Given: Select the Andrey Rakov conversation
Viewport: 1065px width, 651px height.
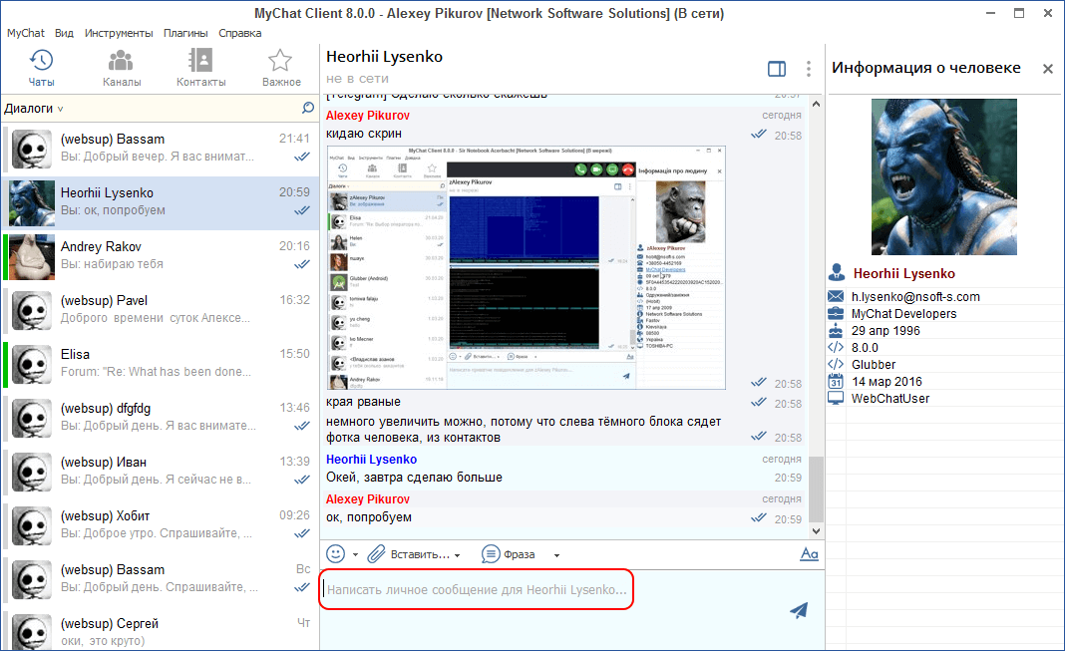Looking at the screenshot, I should [x=160, y=256].
